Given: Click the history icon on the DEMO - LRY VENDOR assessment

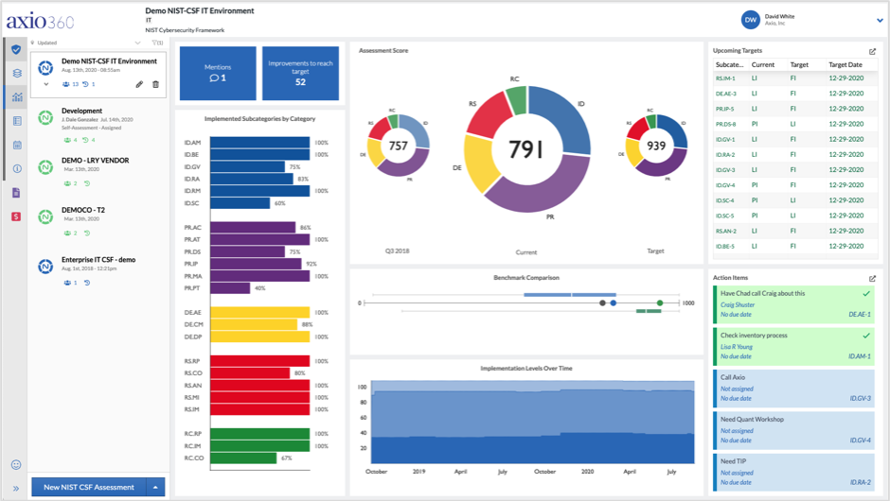Looking at the screenshot, I should (87, 183).
